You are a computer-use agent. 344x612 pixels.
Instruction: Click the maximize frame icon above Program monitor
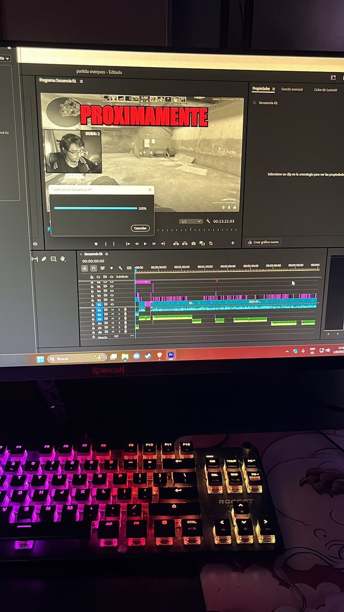[333, 78]
